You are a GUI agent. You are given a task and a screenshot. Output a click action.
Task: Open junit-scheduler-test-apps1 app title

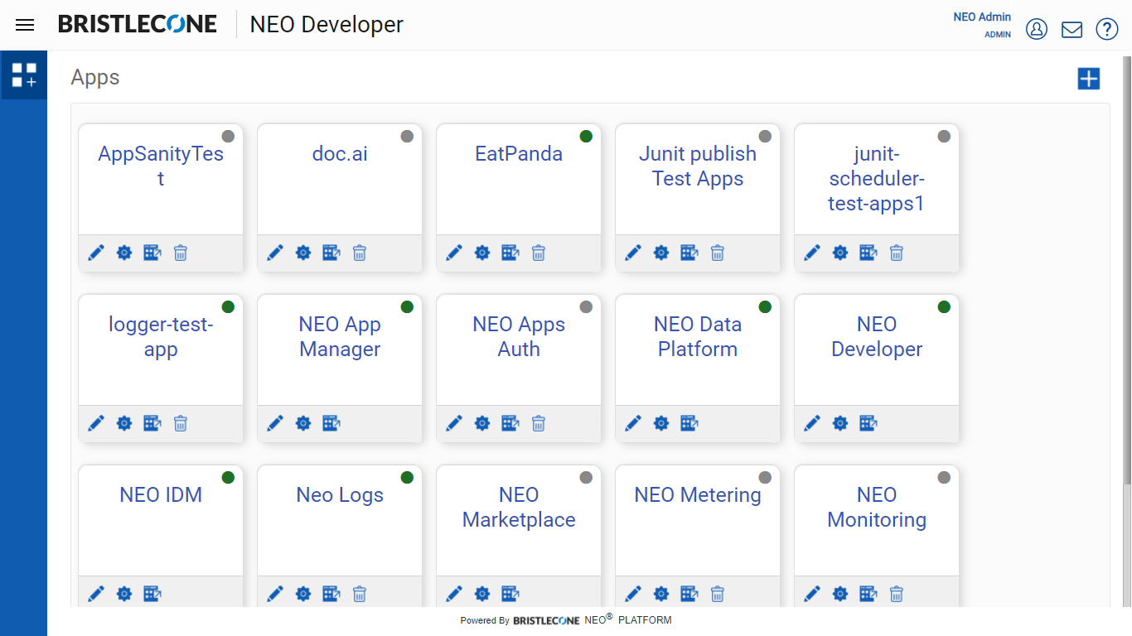pyautogui.click(x=877, y=179)
